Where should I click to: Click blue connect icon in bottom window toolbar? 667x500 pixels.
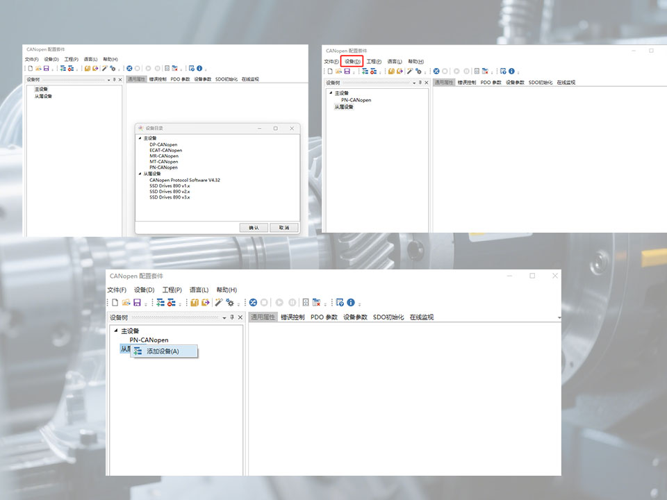point(253,302)
